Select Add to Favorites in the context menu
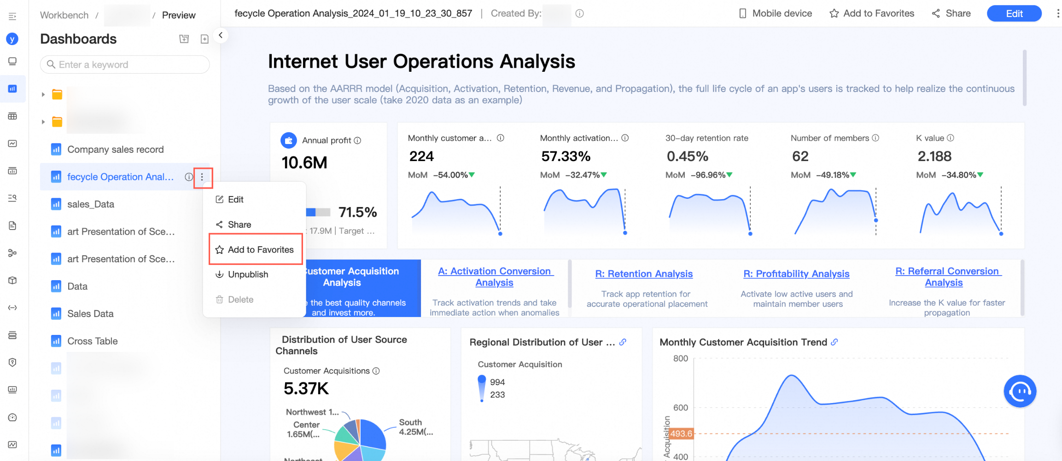This screenshot has height=461, width=1062. point(254,250)
